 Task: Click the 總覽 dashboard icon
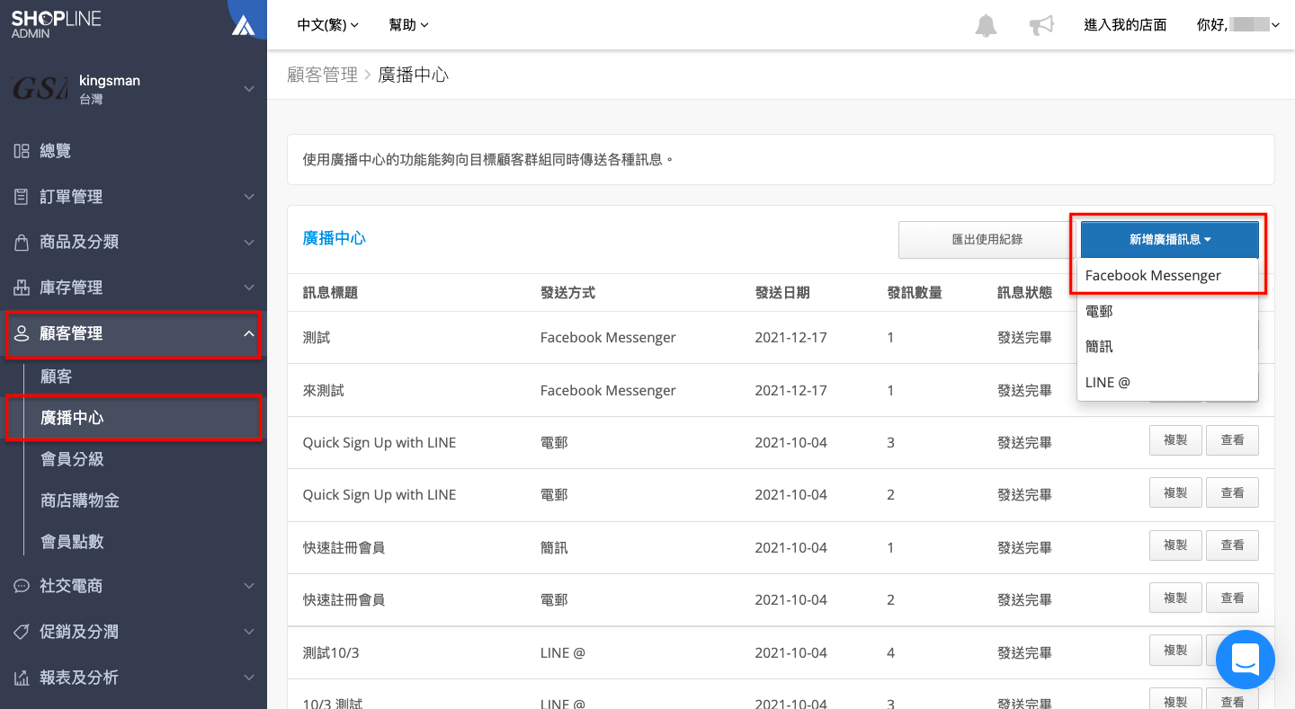pos(22,151)
